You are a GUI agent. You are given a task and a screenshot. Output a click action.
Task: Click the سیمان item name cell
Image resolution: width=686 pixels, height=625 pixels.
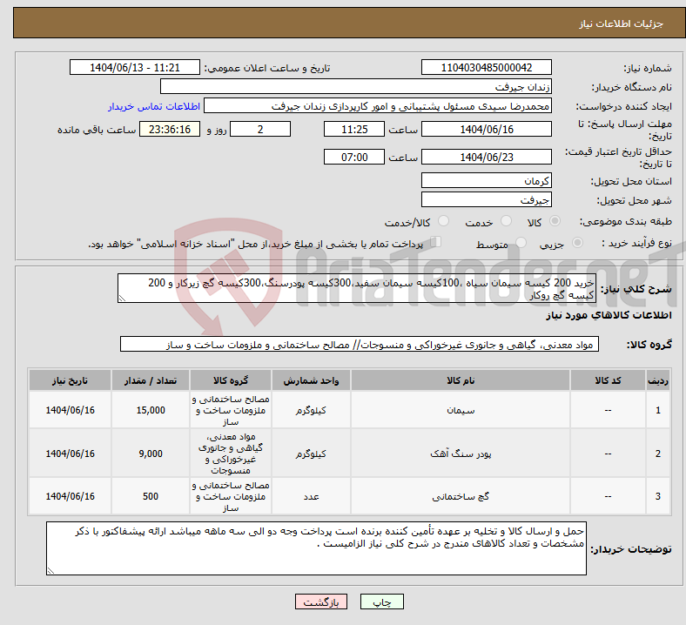[x=461, y=410]
